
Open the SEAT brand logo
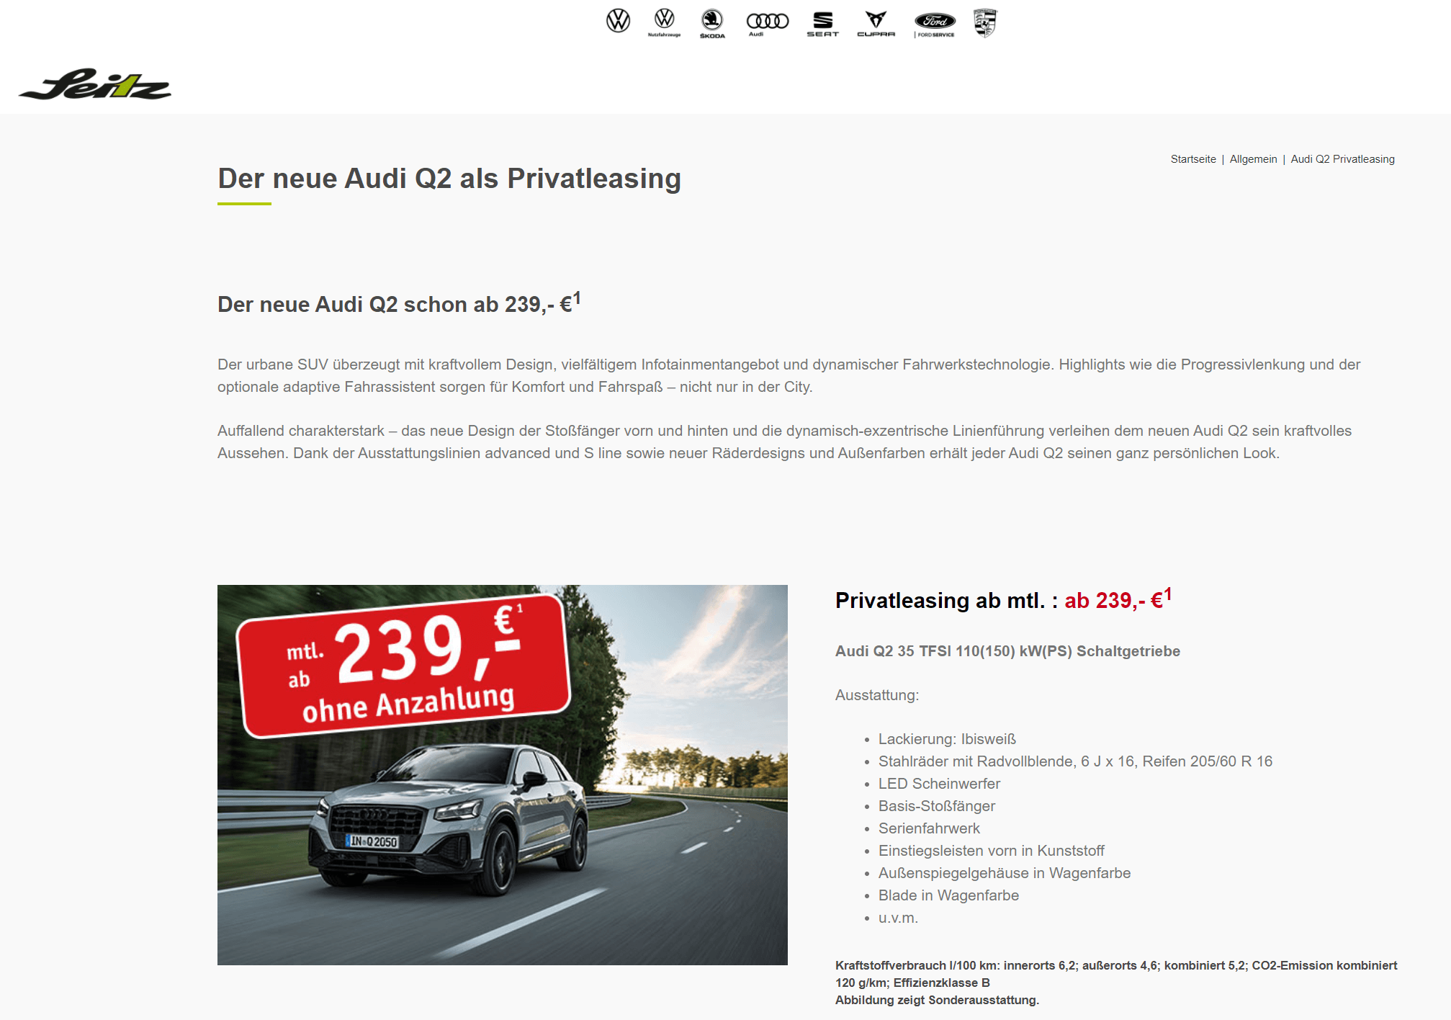coord(822,24)
